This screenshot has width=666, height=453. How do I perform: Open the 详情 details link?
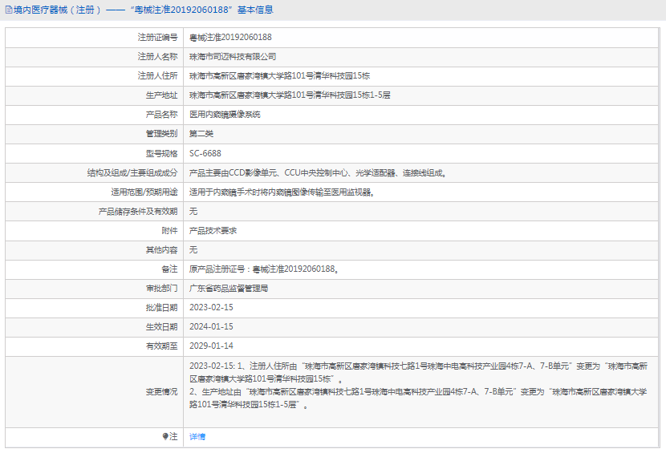click(197, 436)
